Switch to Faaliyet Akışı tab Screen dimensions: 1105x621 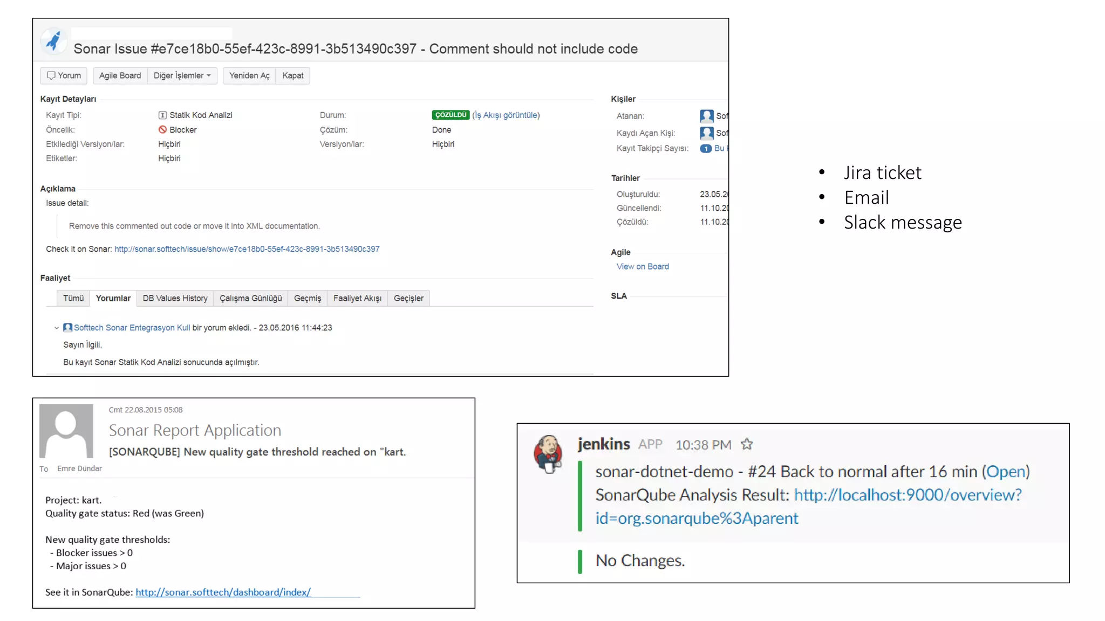click(357, 298)
